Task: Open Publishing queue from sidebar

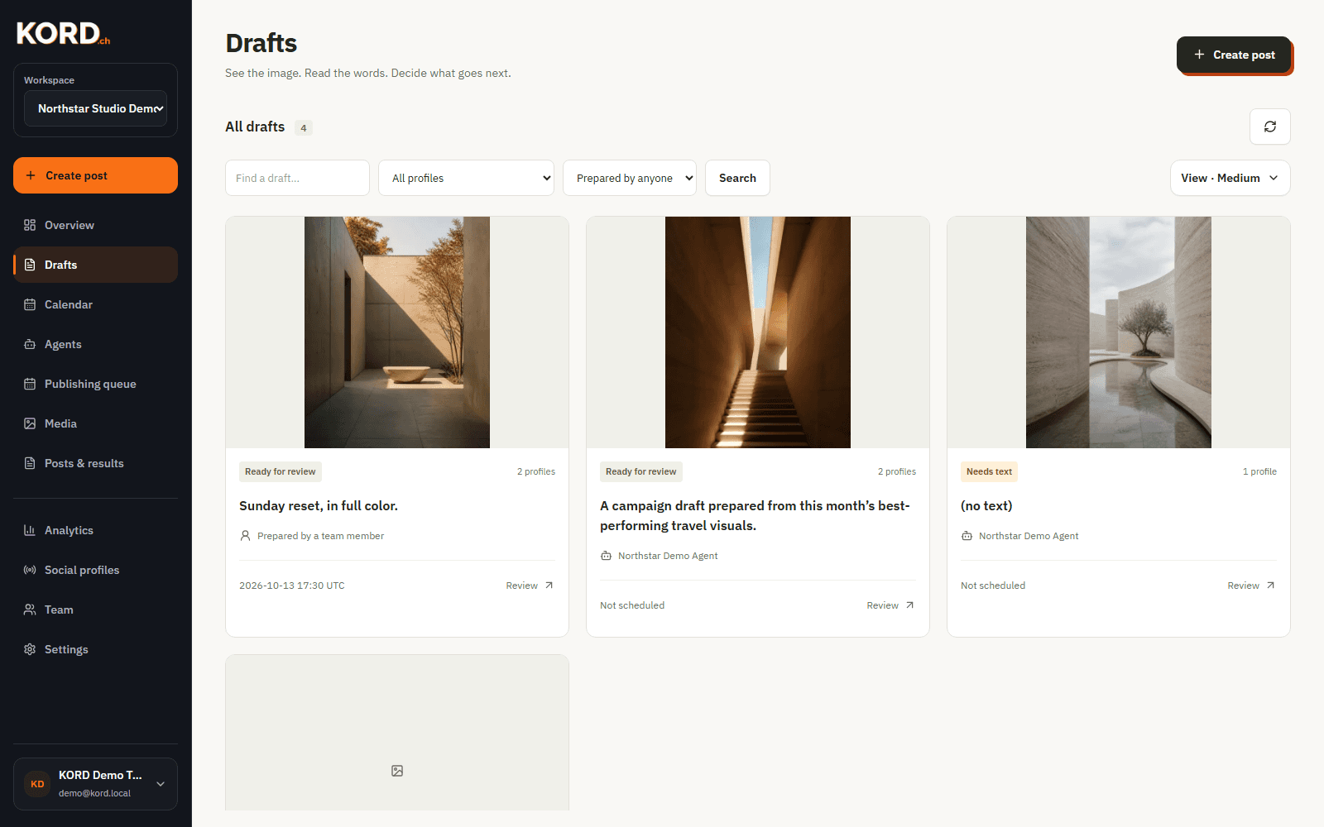Action: pos(95,384)
